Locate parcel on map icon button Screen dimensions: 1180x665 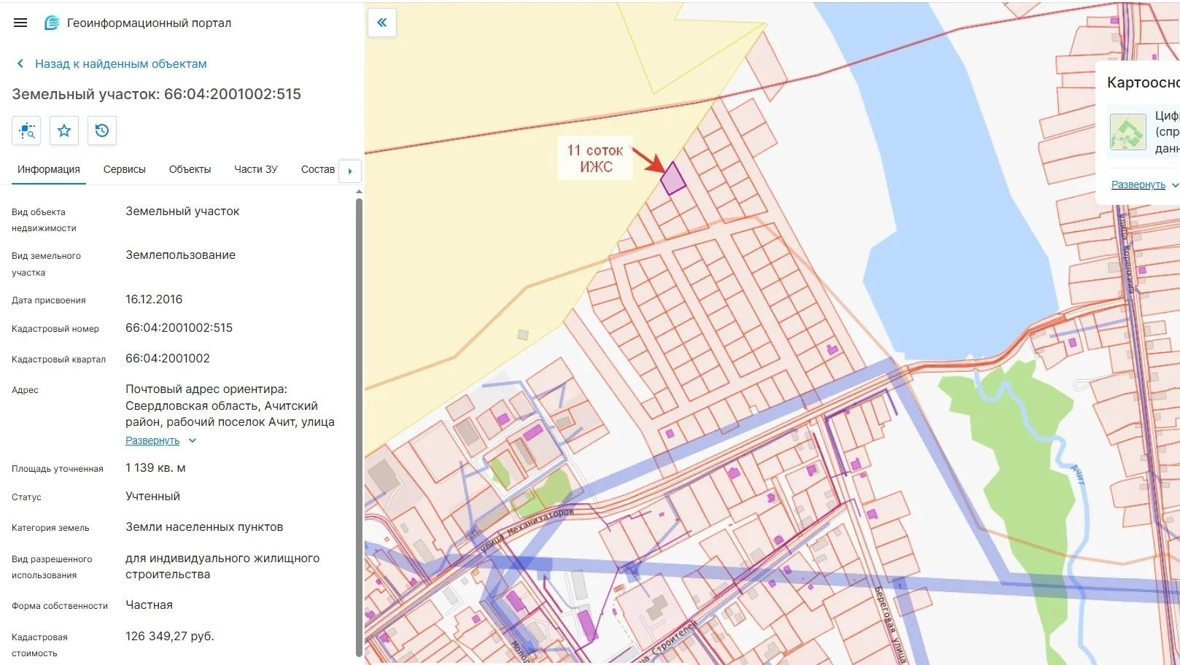click(26, 131)
